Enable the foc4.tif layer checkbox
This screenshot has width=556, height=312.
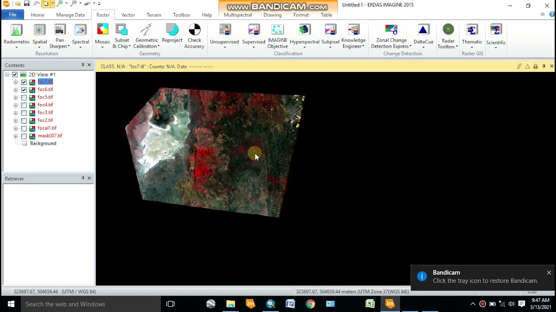[24, 105]
